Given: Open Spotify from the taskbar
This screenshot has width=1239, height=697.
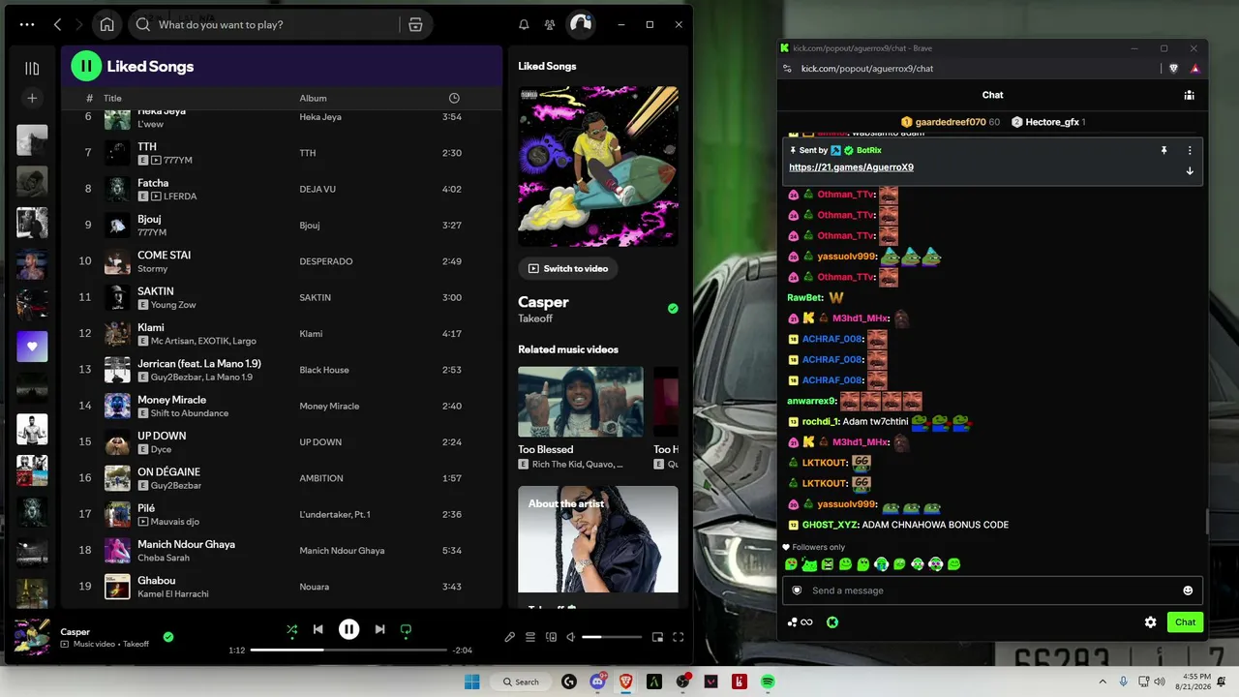Looking at the screenshot, I should pos(768,682).
